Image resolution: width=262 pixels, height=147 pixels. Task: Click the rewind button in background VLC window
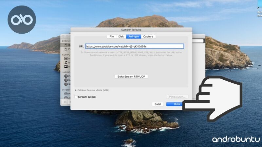pyautogui.click(x=65, y=102)
